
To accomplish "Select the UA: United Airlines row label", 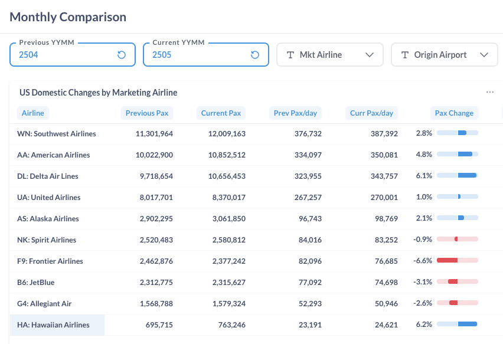I will pos(49,197).
